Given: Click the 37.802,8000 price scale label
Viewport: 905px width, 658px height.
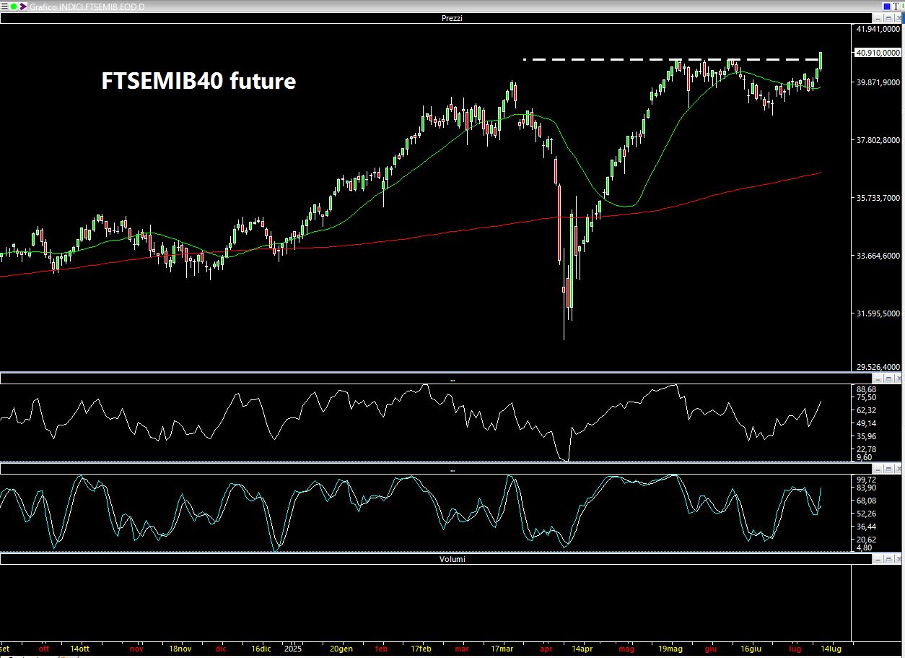Looking at the screenshot, I should point(877,140).
